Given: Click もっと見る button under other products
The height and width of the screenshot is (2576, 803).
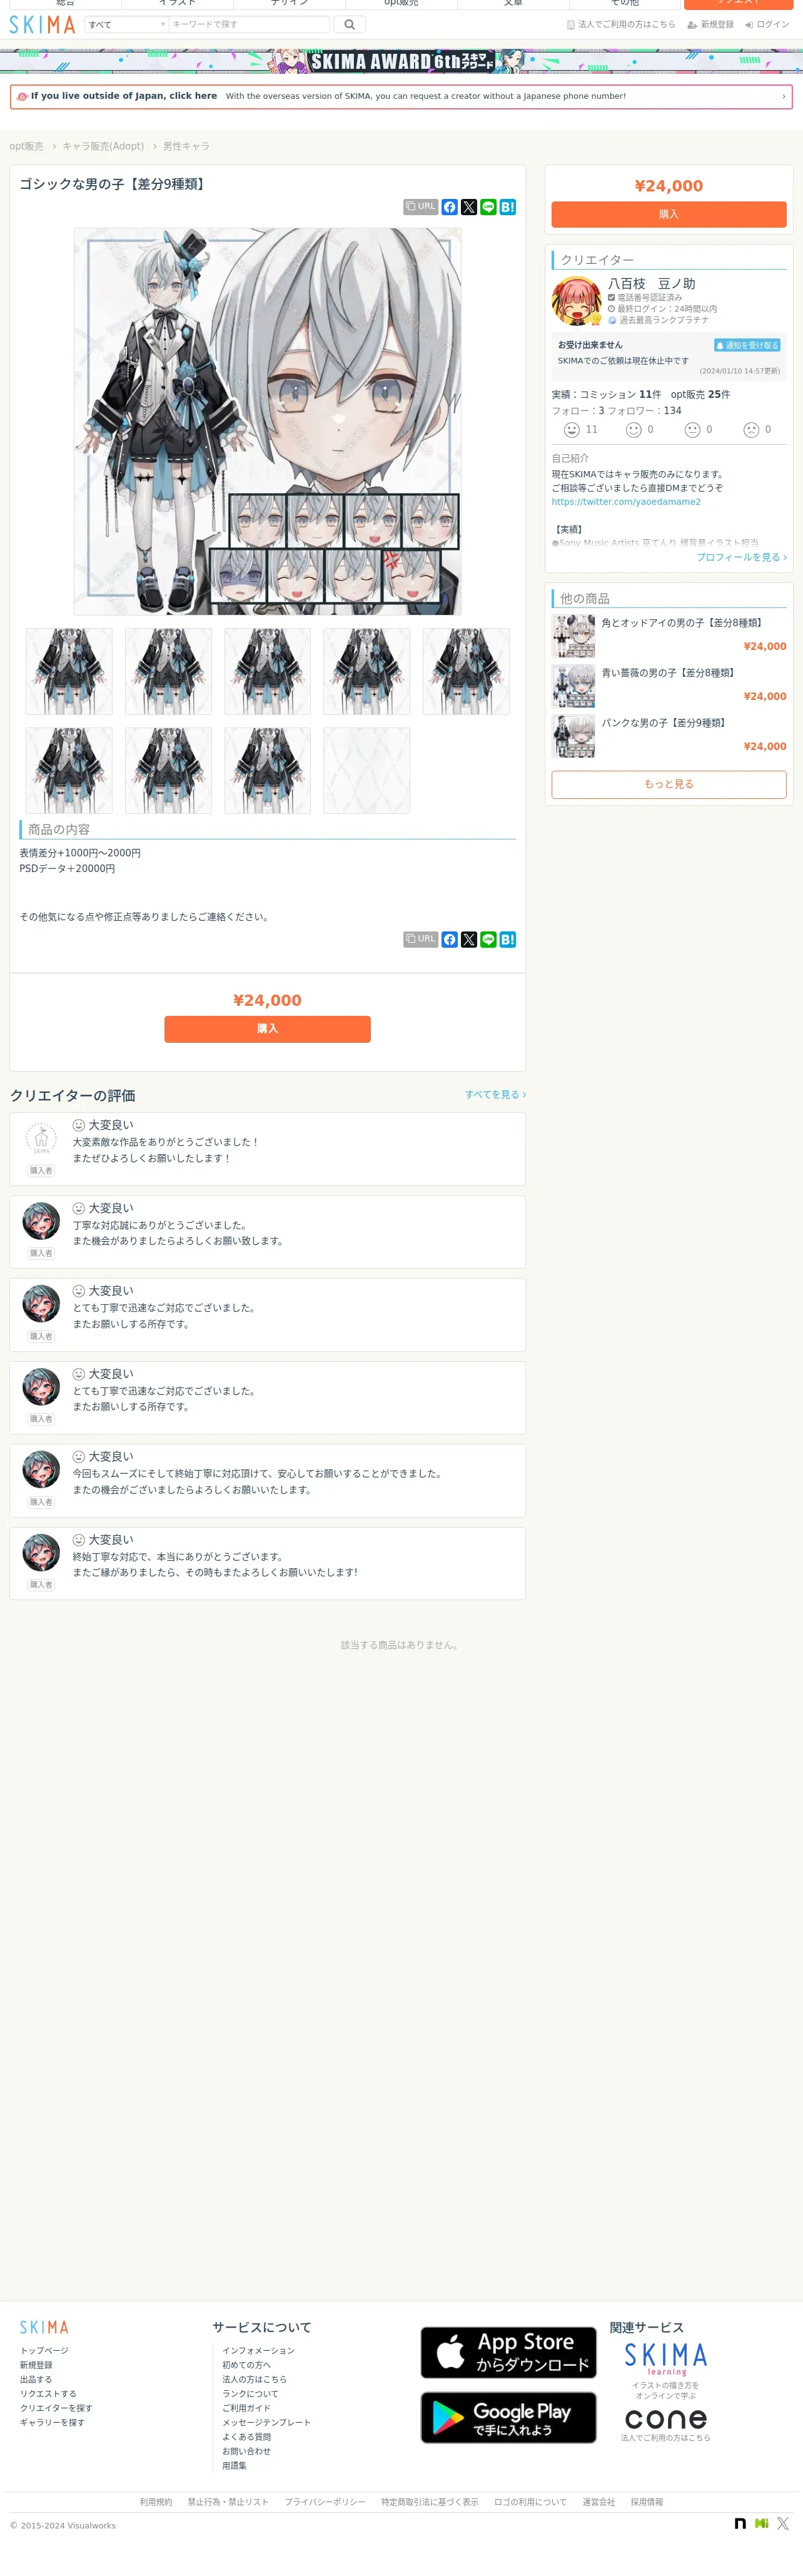Looking at the screenshot, I should tap(669, 784).
